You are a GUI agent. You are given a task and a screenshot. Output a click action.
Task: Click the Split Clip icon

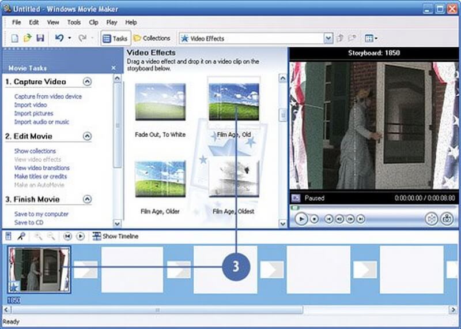pos(431,219)
